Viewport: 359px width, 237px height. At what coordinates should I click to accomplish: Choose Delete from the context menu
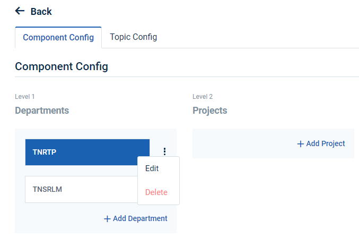pyautogui.click(x=156, y=192)
